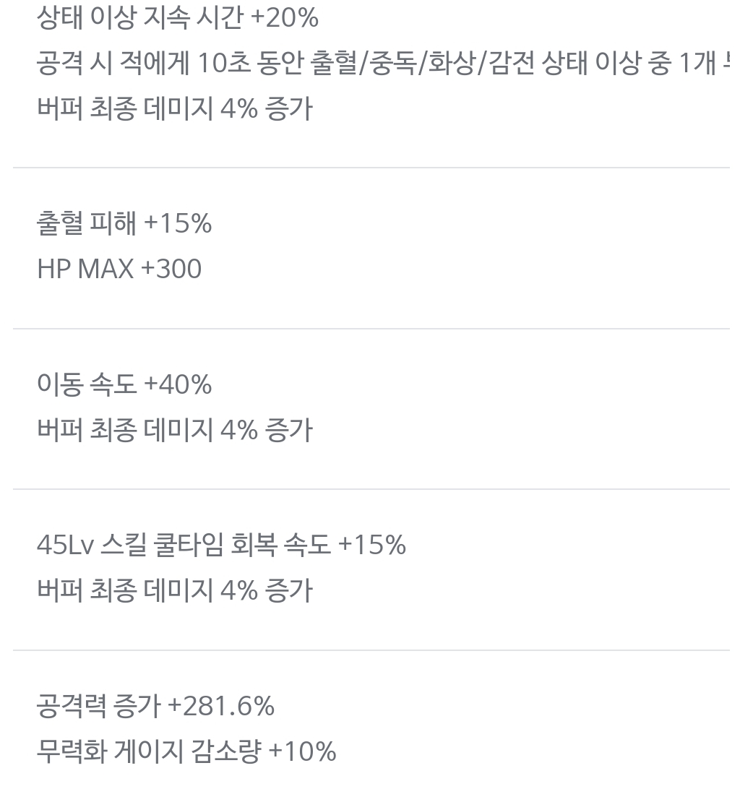The image size is (740, 789).
Task: Click the 공격 시 적에게 text
Action: tap(113, 64)
